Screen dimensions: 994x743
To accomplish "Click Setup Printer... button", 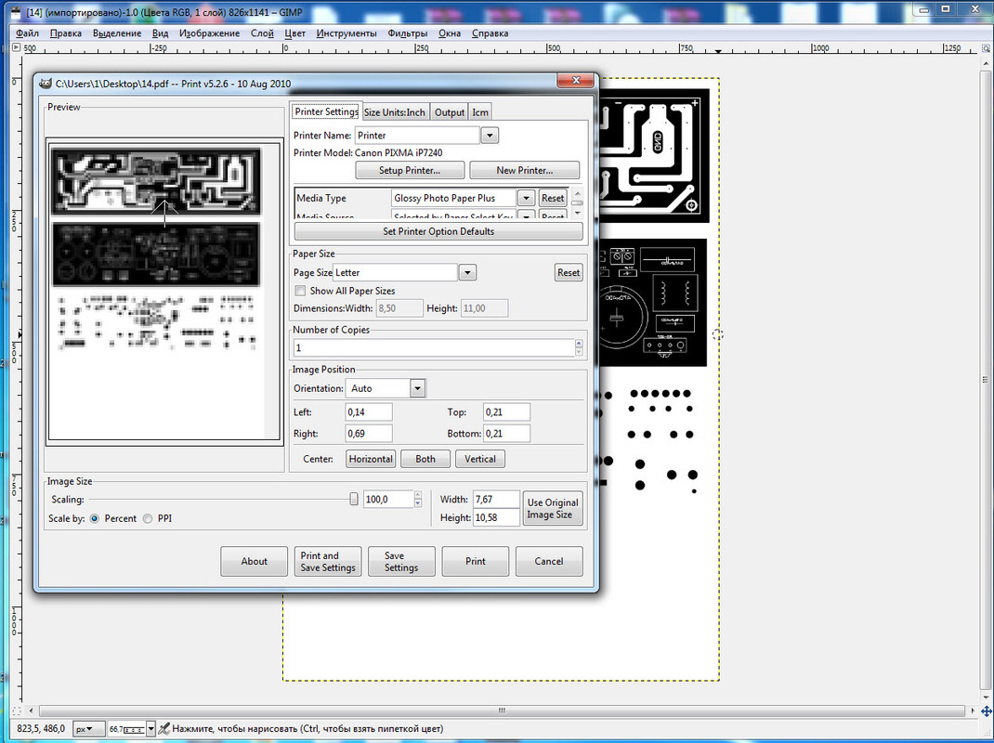I will click(x=410, y=170).
